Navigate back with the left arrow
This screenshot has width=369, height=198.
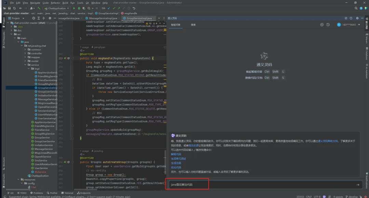coord(21,8)
